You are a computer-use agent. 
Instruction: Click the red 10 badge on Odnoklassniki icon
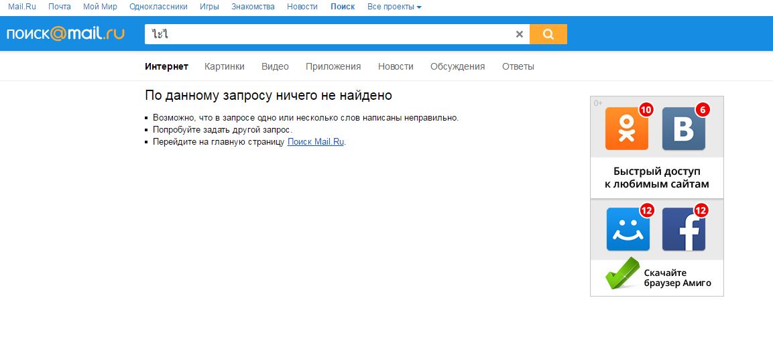646,110
